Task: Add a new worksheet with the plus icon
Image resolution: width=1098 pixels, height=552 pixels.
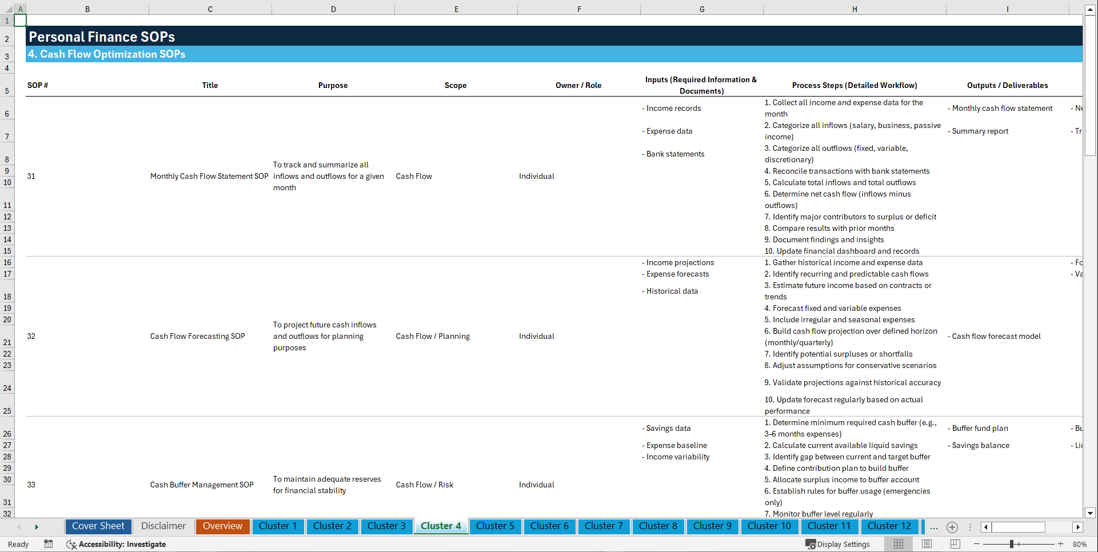Action: 952,527
